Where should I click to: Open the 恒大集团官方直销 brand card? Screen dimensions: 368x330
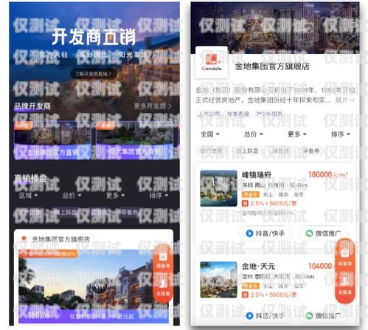coord(135,140)
